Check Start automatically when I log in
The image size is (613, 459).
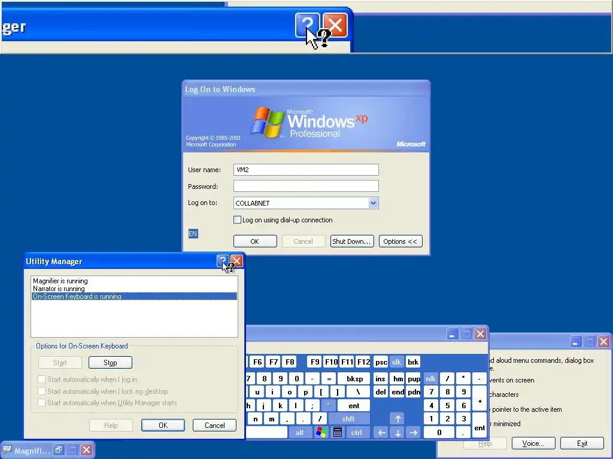41,379
